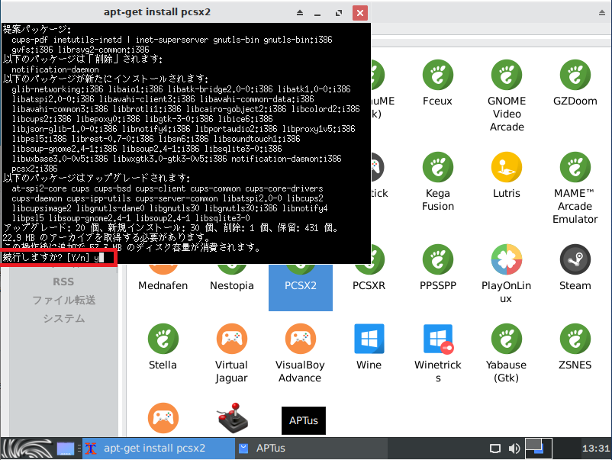Open Virtual Jaguar

[x=231, y=339]
